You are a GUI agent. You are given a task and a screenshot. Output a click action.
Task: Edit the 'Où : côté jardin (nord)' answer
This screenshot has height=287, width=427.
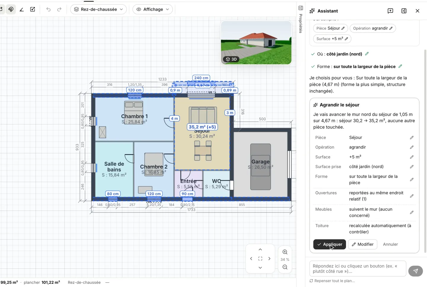click(x=367, y=54)
